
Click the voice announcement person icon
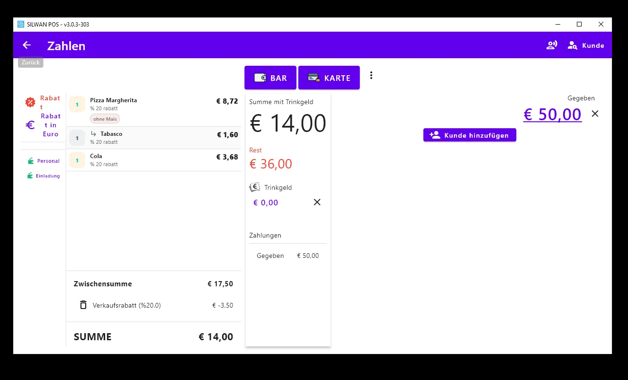click(x=552, y=45)
